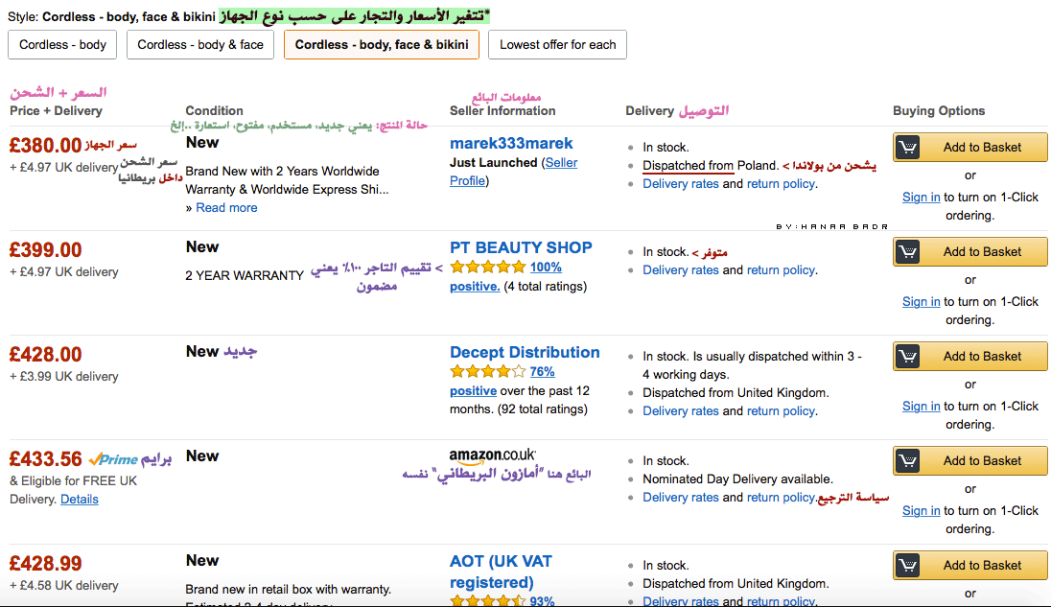1051x607 pixels.
Task: Click Dispatched from Poland text
Action: [x=711, y=166]
